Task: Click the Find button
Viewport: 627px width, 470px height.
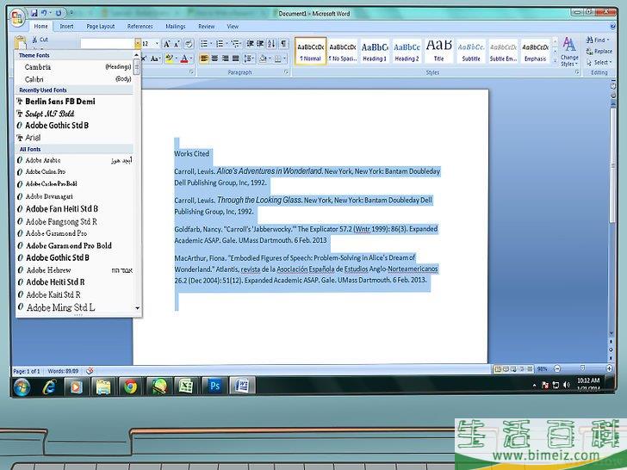Action: pyautogui.click(x=599, y=40)
